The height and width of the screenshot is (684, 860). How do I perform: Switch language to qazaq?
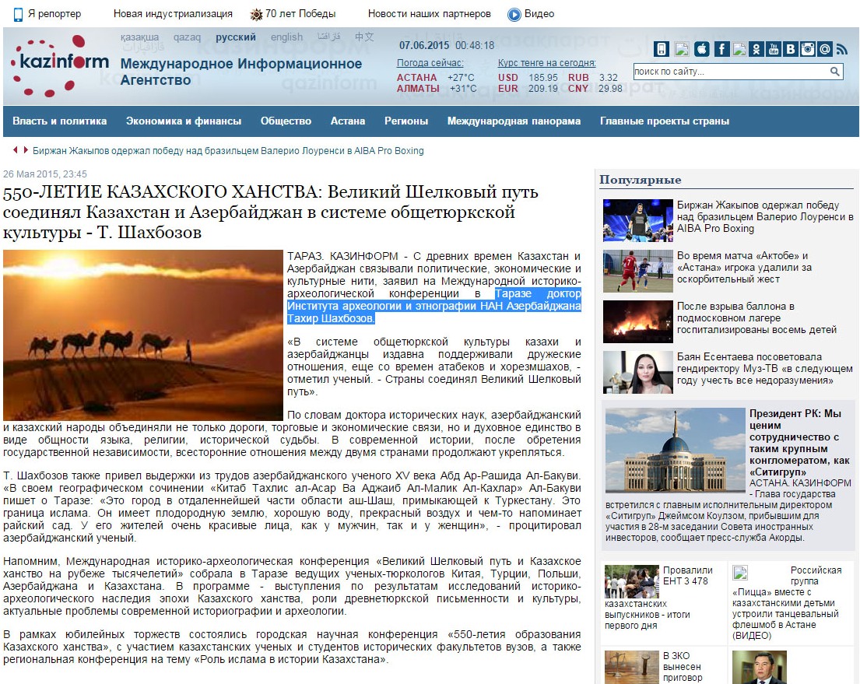click(187, 37)
